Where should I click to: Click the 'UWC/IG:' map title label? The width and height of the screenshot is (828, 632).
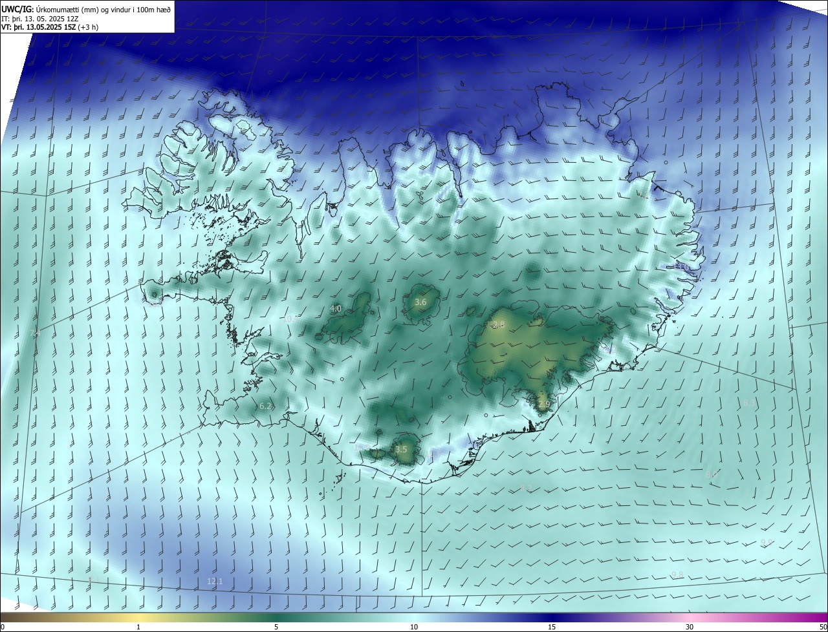tap(17, 10)
